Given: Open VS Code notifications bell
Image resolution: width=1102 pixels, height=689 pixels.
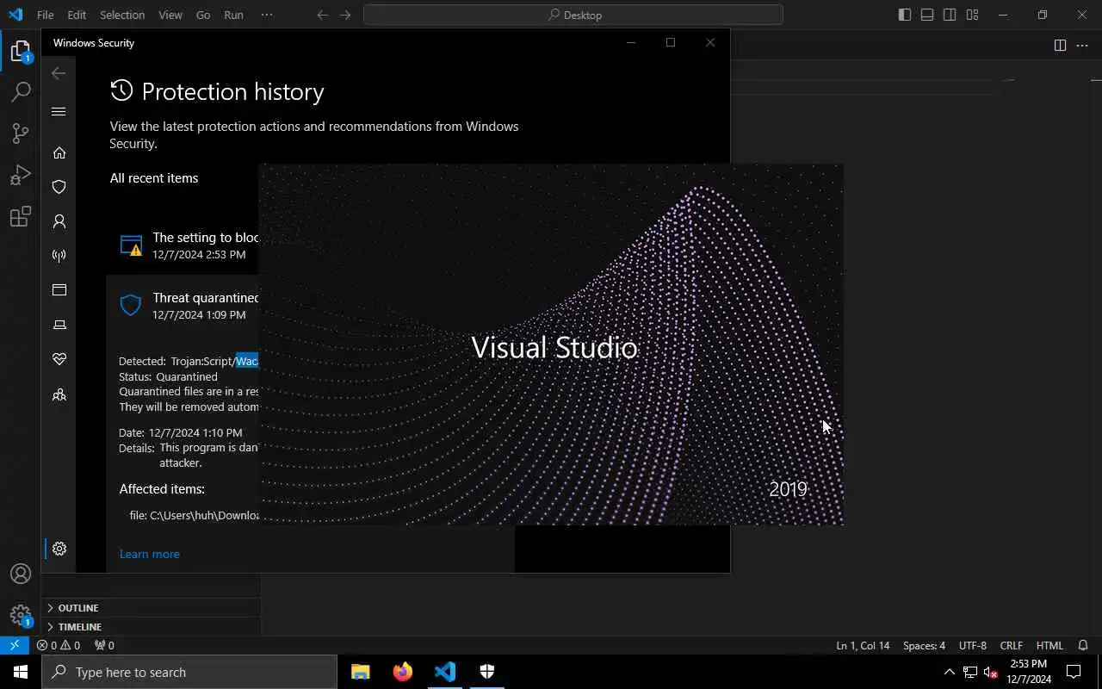Looking at the screenshot, I should (x=1084, y=645).
